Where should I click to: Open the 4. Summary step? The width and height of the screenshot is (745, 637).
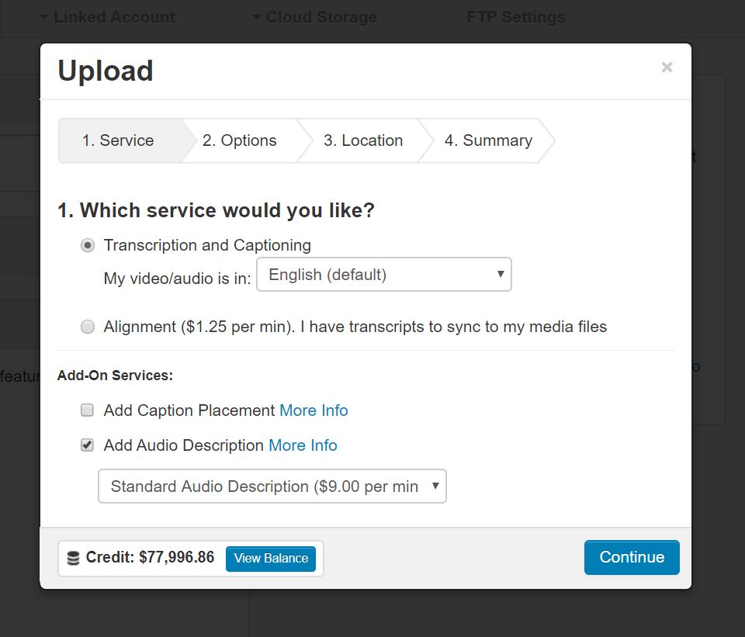point(487,140)
